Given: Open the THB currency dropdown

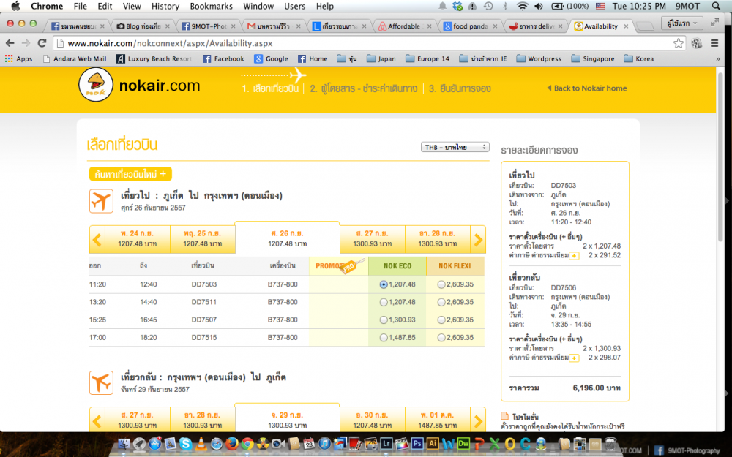Looking at the screenshot, I should point(455,147).
